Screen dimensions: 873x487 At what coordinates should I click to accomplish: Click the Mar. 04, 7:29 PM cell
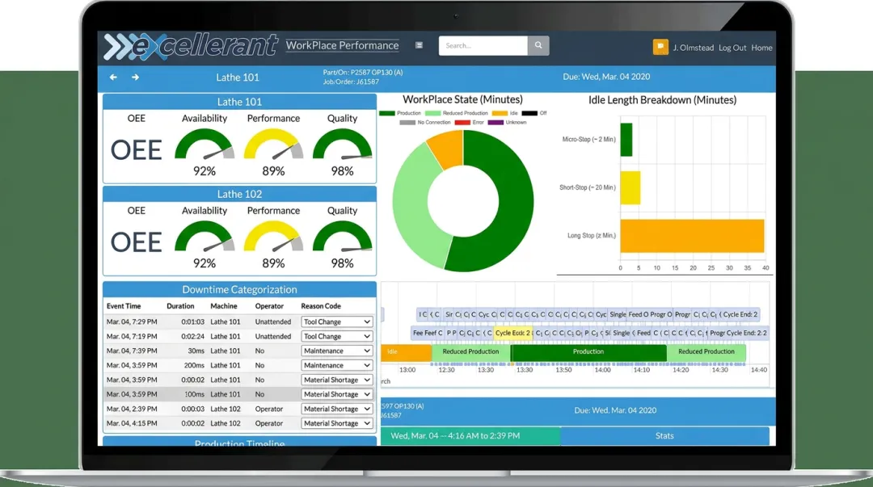[x=132, y=321]
